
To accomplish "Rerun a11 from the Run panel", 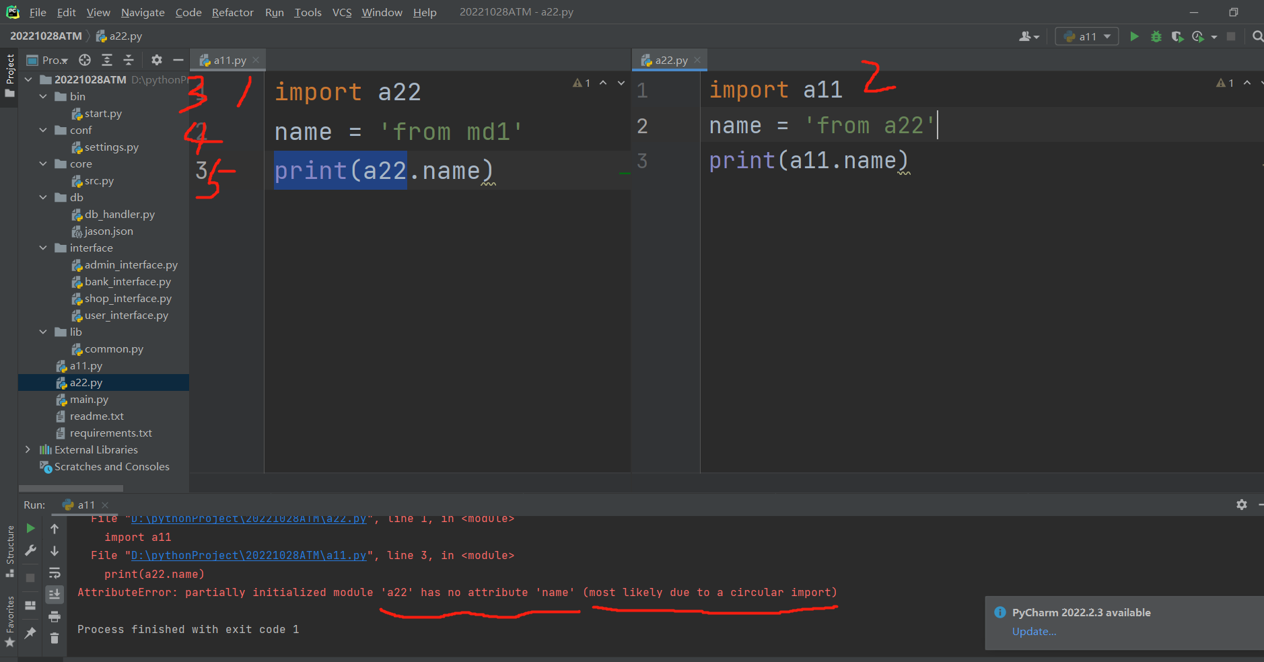I will coord(30,529).
